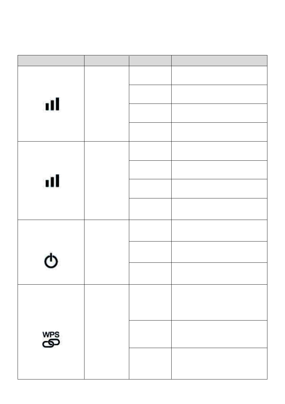The width and height of the screenshot is (285, 404).
Task: Select the shaded header cell above the tall second column
Action: click(x=107, y=60)
